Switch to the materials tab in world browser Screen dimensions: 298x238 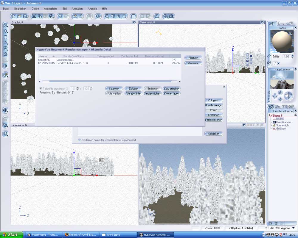point(277,107)
